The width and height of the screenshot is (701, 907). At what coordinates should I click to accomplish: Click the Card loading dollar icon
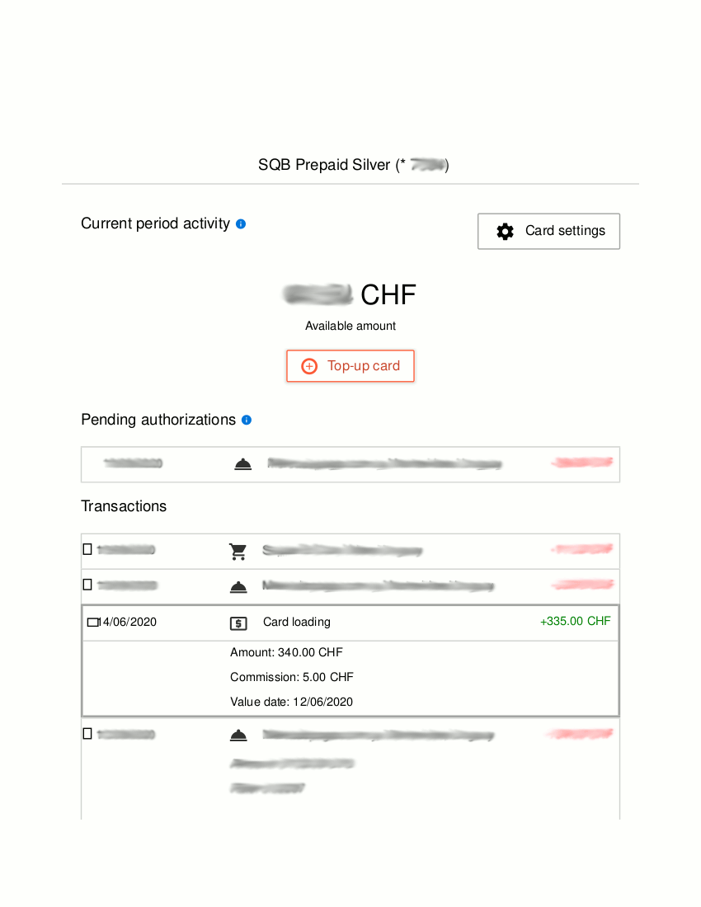coord(238,623)
